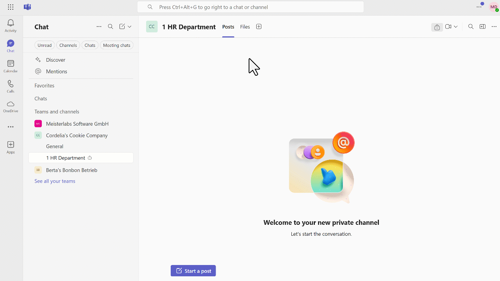Click Let's start the conversation text

coord(321,234)
